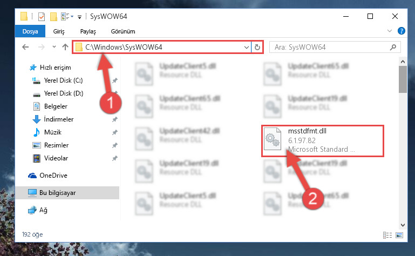Toggle pin next to Müzik
Screen dimensions: 415x256
(x=115, y=132)
